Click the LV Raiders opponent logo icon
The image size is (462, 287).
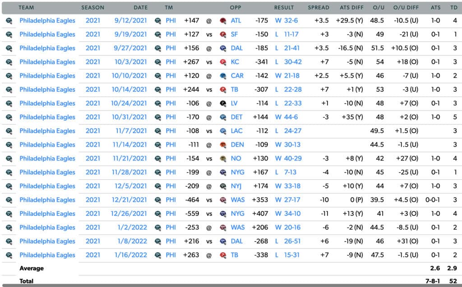223,103
